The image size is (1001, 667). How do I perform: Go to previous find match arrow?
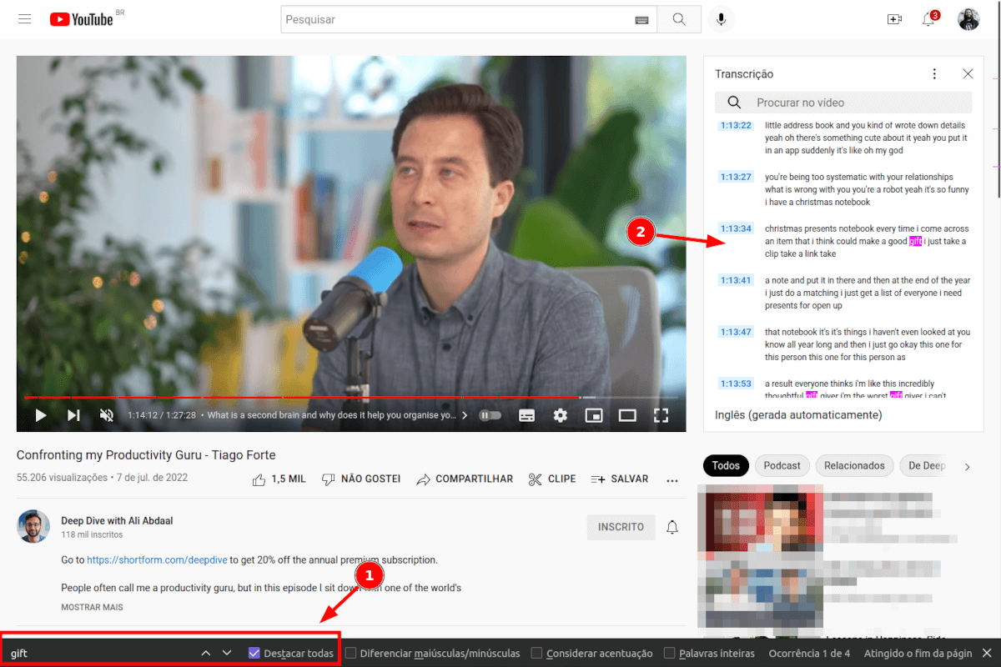[x=206, y=653]
